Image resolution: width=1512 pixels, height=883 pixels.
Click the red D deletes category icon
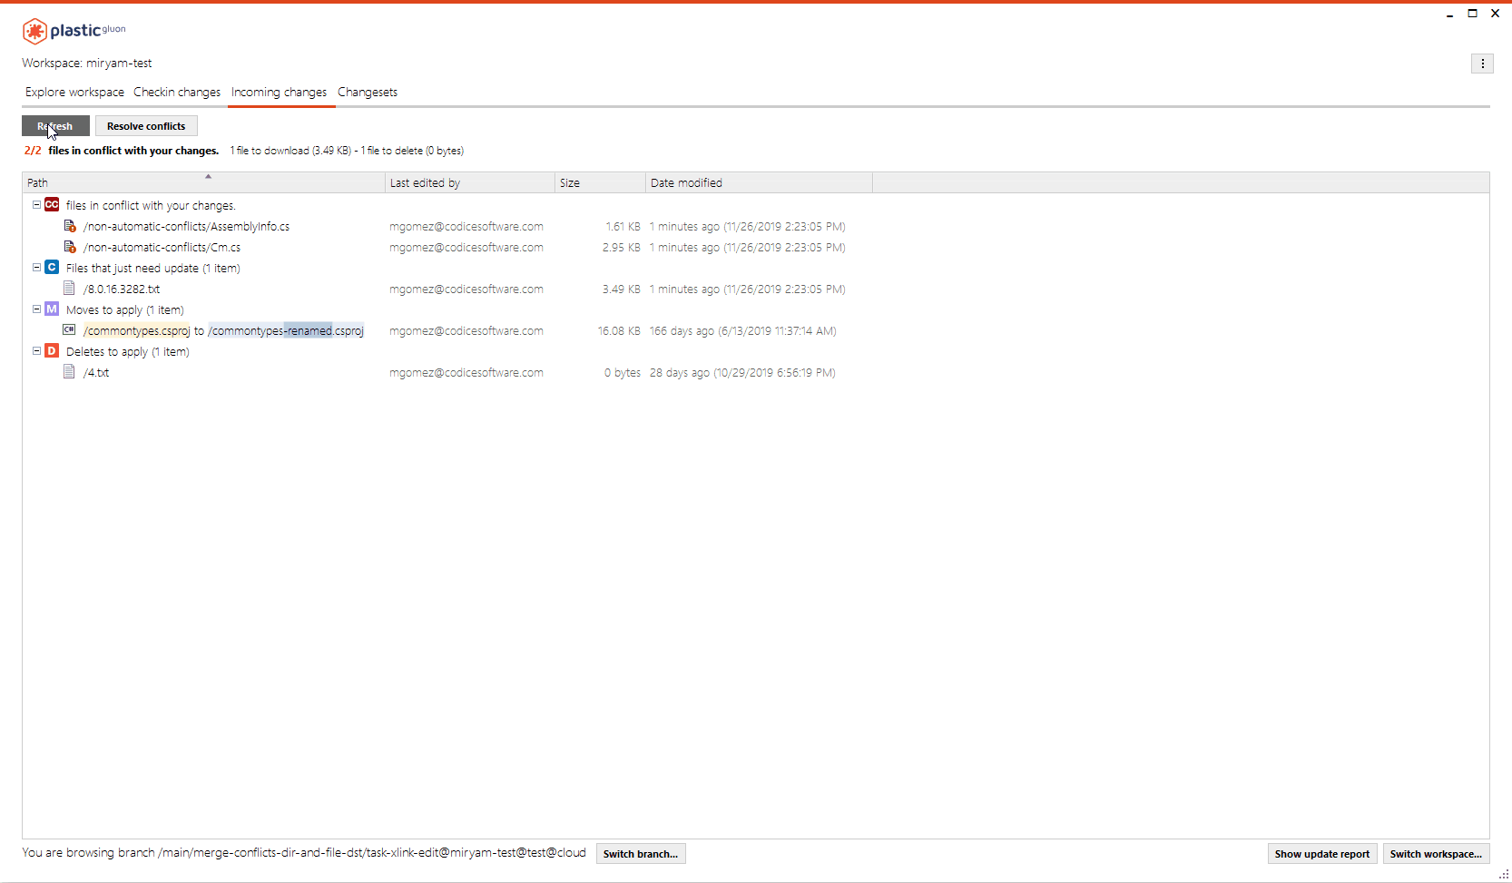52,350
